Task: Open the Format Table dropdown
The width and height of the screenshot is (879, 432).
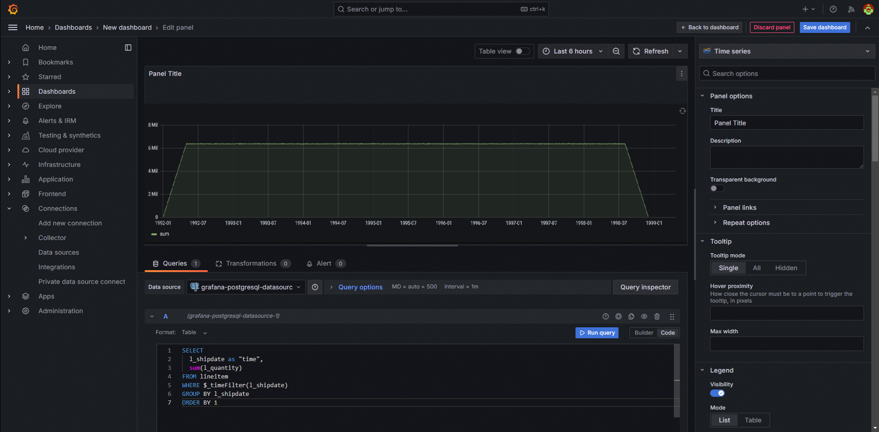Action: point(194,333)
